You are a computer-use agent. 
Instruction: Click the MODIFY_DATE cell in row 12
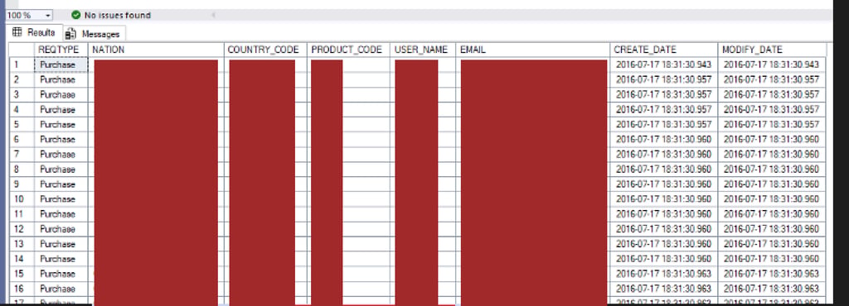772,229
